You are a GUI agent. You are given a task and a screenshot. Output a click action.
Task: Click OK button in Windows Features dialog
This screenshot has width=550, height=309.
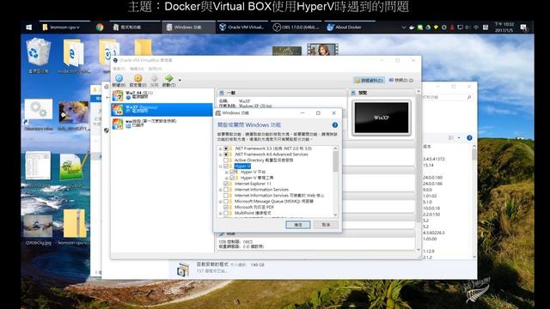click(x=298, y=225)
